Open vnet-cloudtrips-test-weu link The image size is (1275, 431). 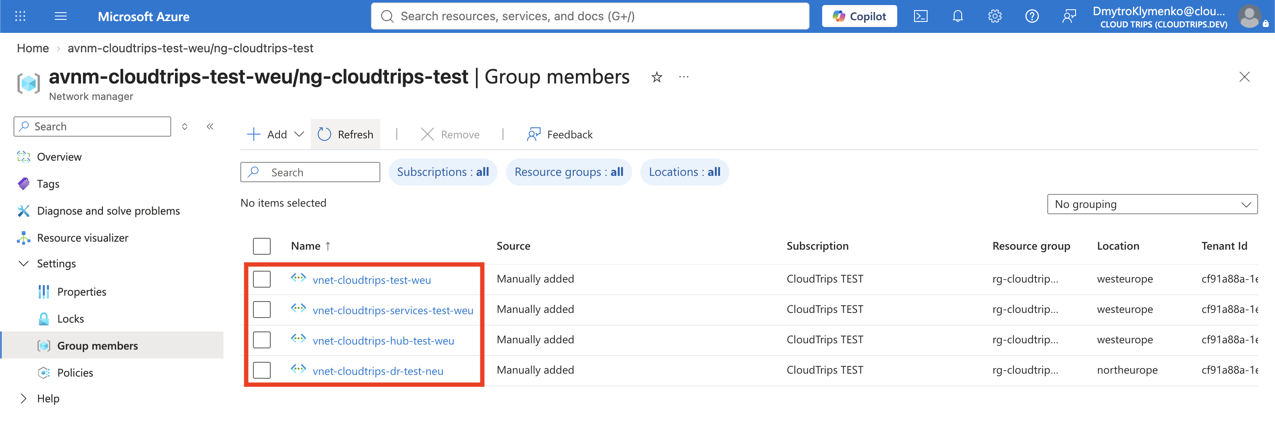tap(372, 280)
